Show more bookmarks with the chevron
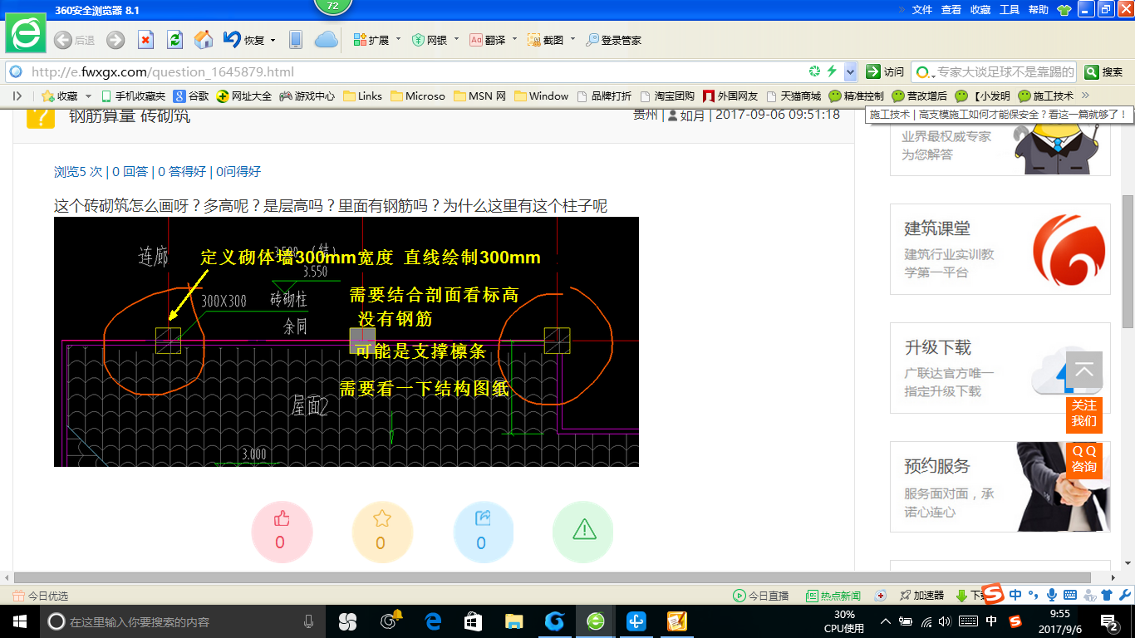1135x638 pixels. pos(1085,96)
